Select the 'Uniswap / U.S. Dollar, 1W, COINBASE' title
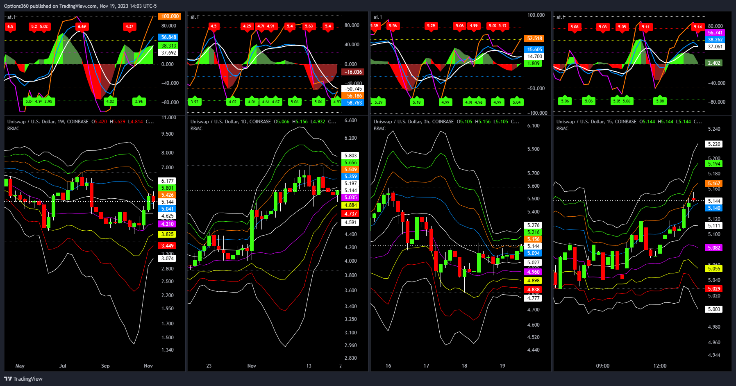The image size is (736, 386). coord(48,122)
